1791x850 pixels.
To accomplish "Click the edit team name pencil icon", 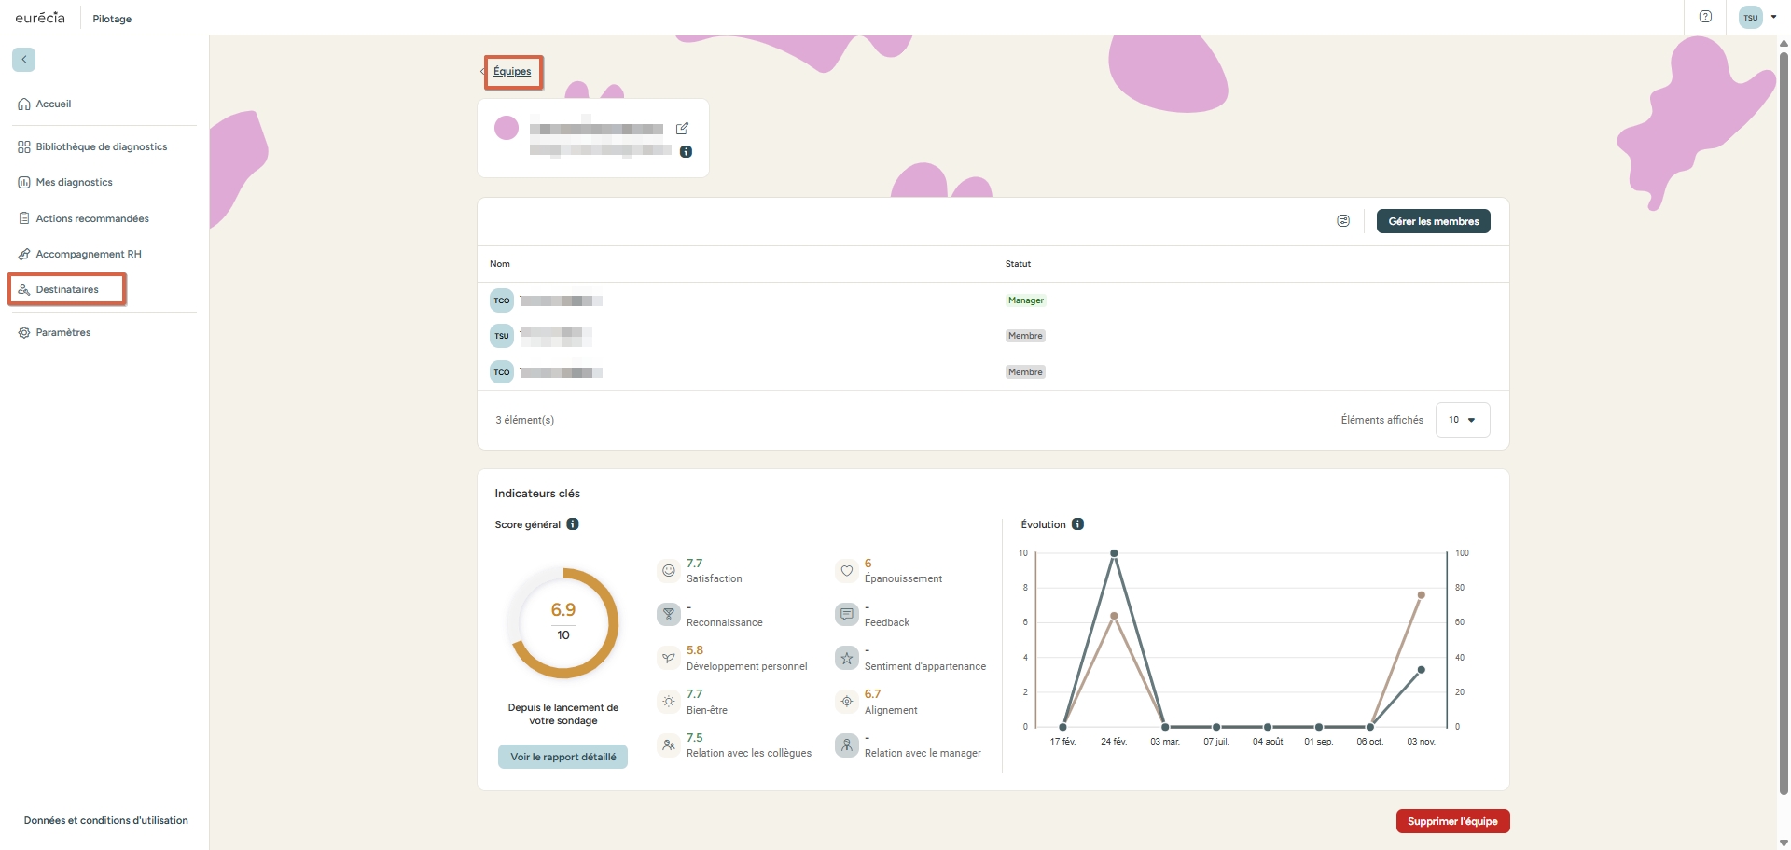I will (x=682, y=129).
